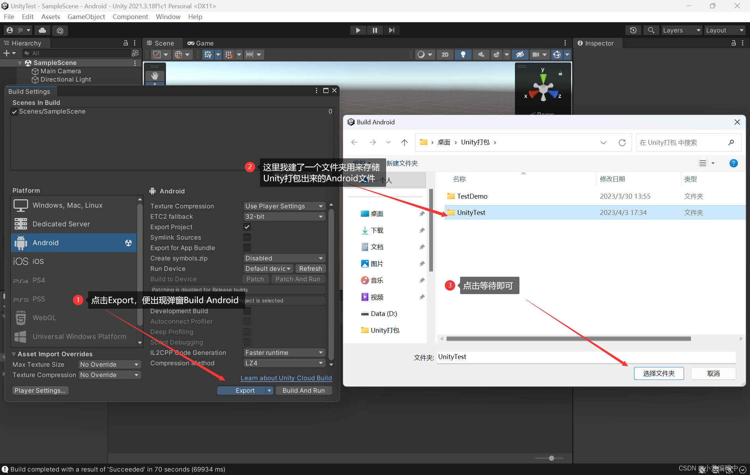Screen dimensions: 750x475
Task: Toggle scene lighting bulb icon
Action: coord(463,55)
